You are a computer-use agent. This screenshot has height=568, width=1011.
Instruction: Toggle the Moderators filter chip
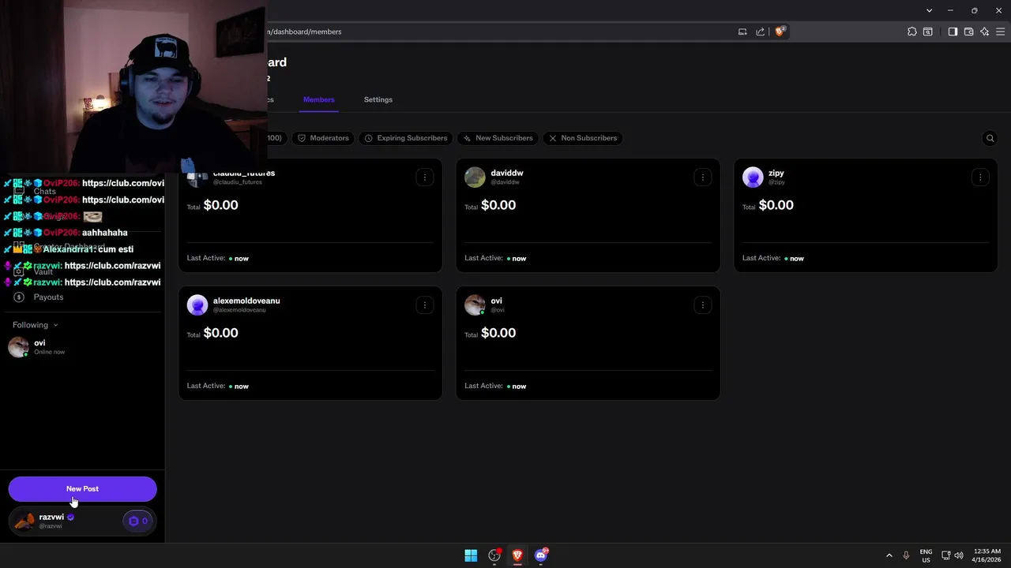(x=323, y=138)
